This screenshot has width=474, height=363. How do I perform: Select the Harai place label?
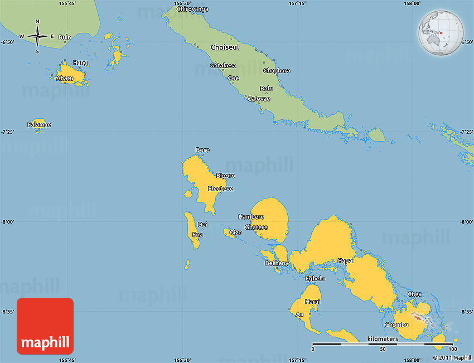(313, 302)
